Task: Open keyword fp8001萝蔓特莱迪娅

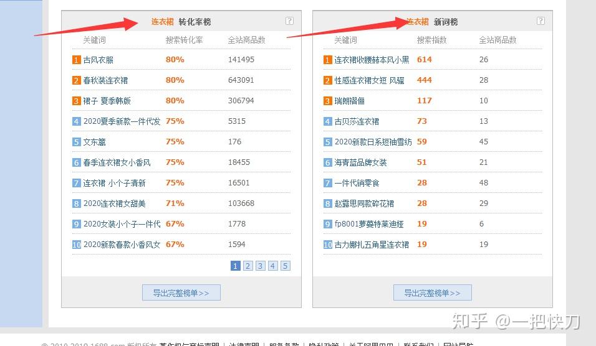Action: 368,224
